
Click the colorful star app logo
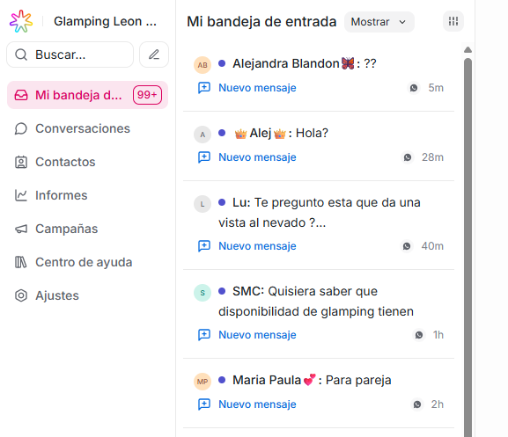pyautogui.click(x=21, y=21)
